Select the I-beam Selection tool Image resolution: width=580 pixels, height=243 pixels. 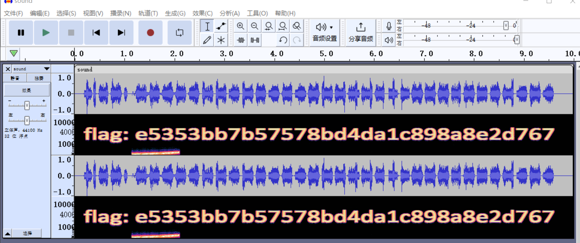(207, 27)
